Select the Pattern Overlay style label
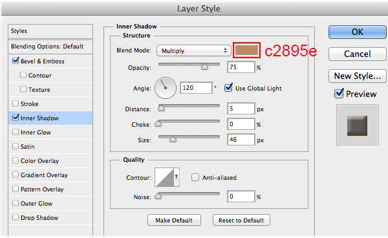The height and width of the screenshot is (238, 388). (x=42, y=189)
